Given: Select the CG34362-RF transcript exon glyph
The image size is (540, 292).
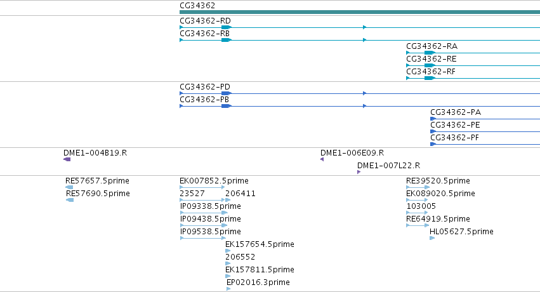Looking at the screenshot, I should [x=430, y=78].
